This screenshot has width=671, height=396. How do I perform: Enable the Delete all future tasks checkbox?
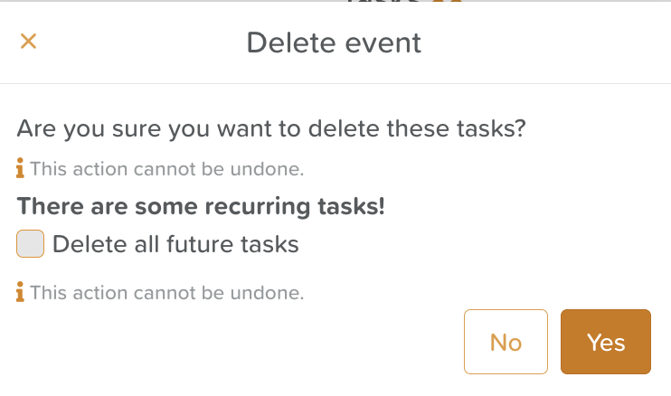[31, 244]
